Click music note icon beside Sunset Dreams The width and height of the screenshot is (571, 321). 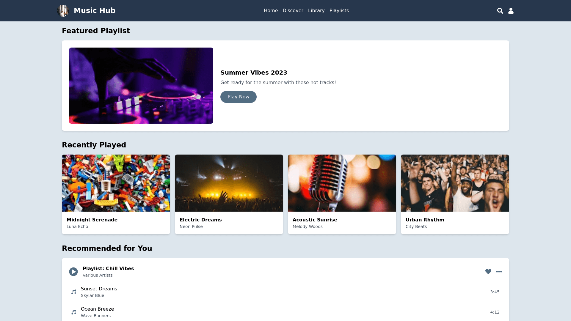pyautogui.click(x=74, y=292)
